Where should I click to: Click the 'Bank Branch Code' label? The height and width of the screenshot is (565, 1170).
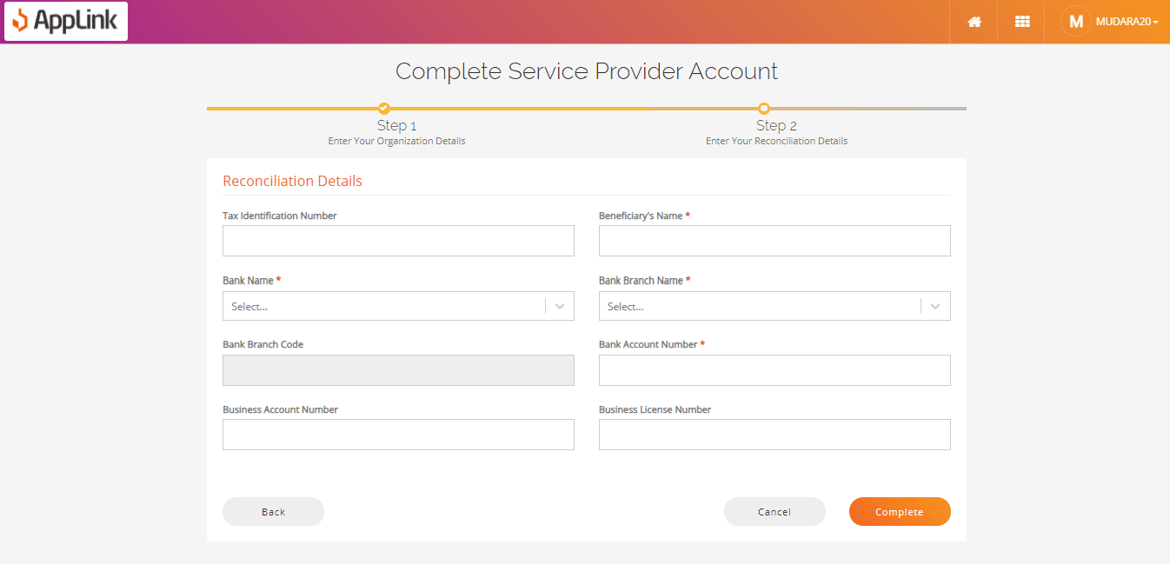click(263, 344)
